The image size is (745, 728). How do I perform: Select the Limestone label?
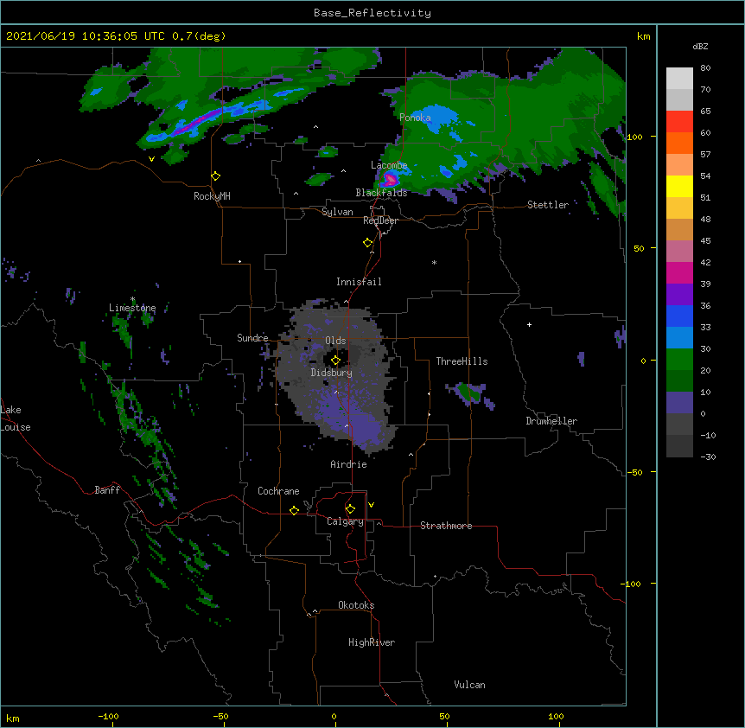click(x=132, y=308)
